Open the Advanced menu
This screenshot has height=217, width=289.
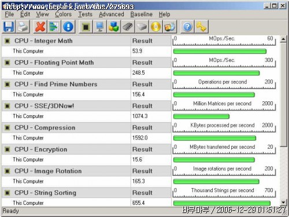(x=112, y=14)
